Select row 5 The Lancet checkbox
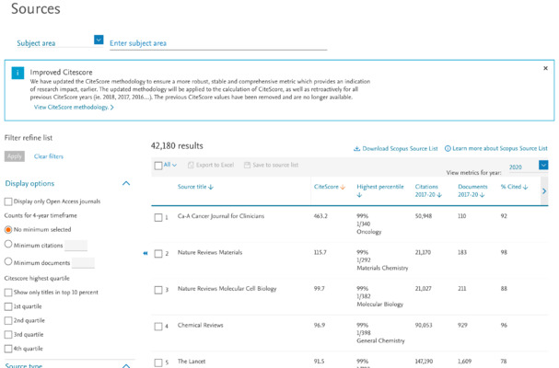This screenshot has width=559, height=368. pyautogui.click(x=158, y=363)
